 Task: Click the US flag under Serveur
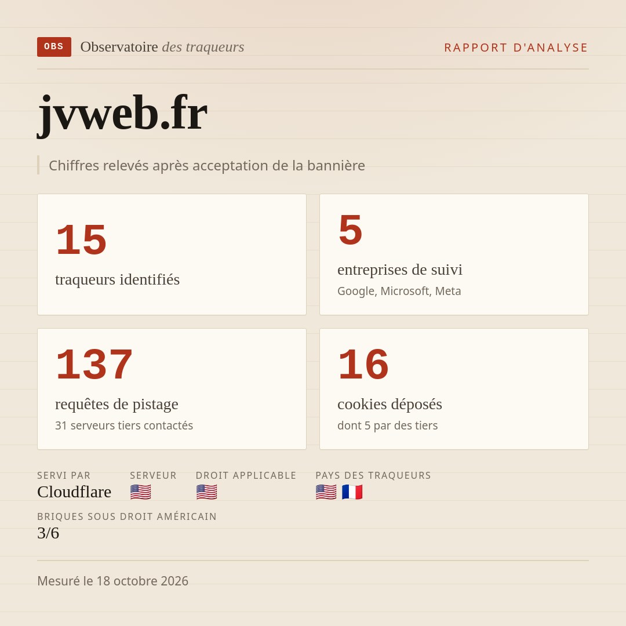pyautogui.click(x=140, y=492)
